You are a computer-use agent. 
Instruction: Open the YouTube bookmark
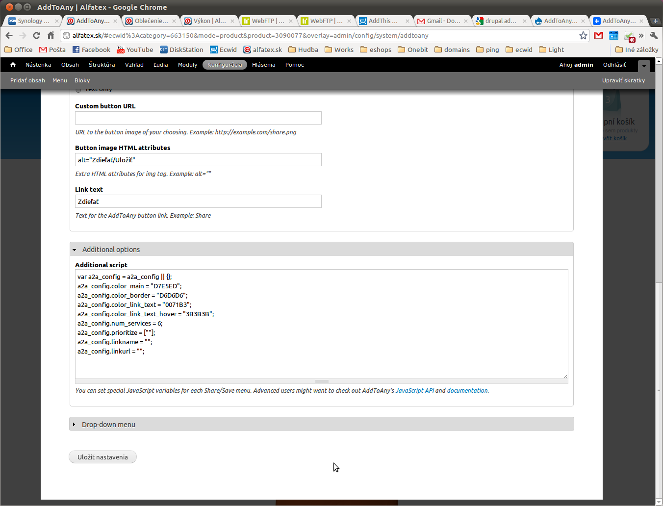tap(135, 50)
